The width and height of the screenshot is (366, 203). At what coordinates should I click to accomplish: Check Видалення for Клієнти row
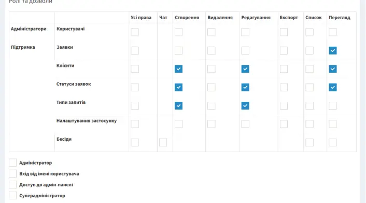click(211, 69)
